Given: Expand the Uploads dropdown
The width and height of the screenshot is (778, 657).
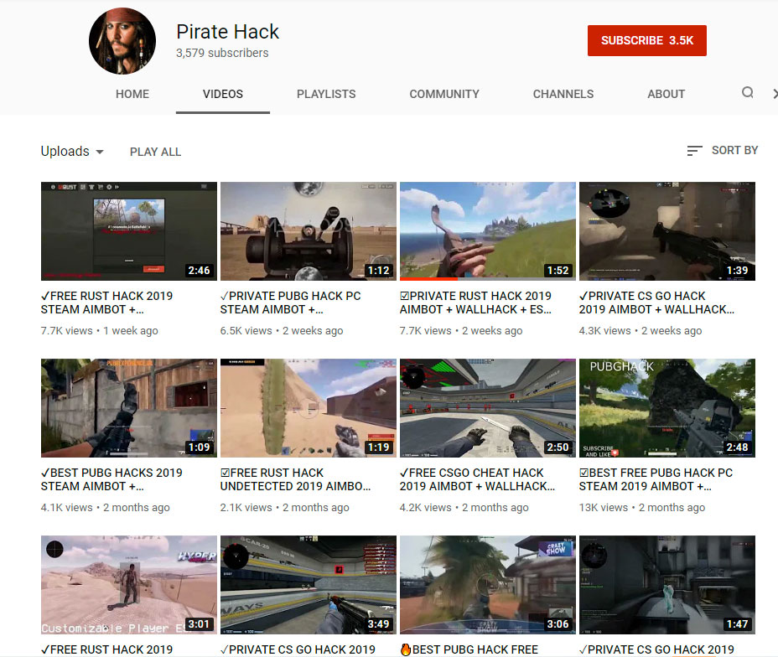Looking at the screenshot, I should (x=72, y=151).
